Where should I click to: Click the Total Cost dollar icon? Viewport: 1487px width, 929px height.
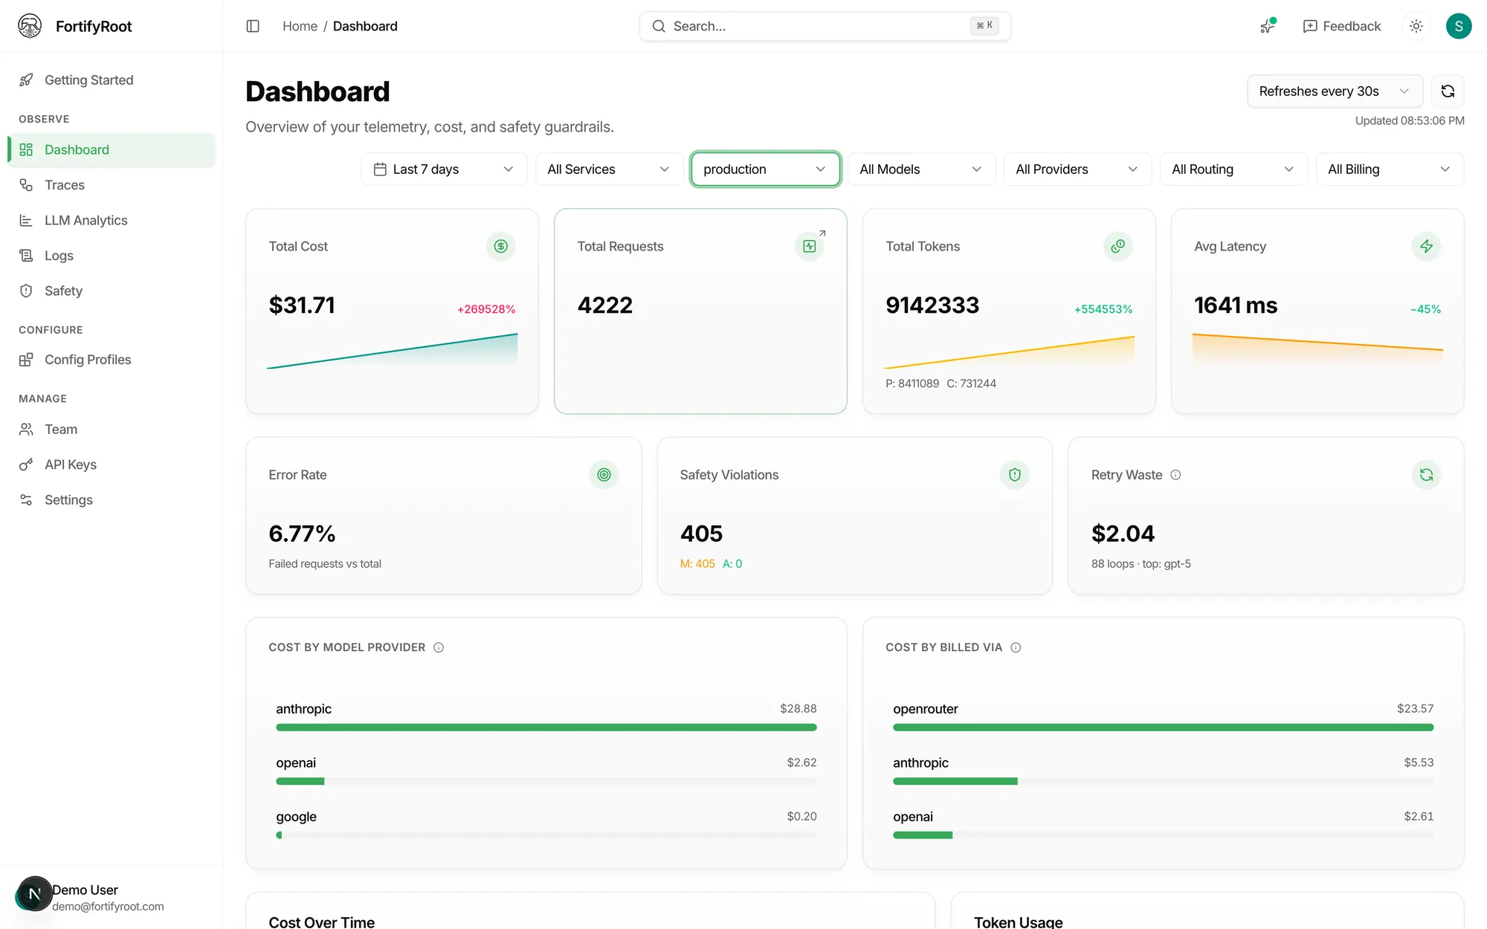(x=500, y=246)
